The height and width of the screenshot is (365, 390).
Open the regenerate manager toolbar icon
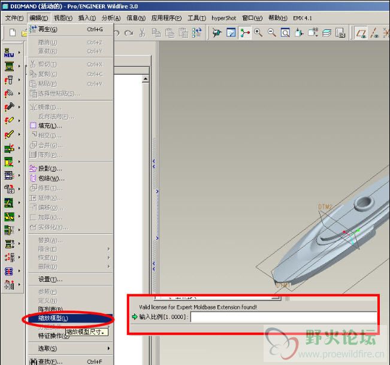[x=197, y=33]
